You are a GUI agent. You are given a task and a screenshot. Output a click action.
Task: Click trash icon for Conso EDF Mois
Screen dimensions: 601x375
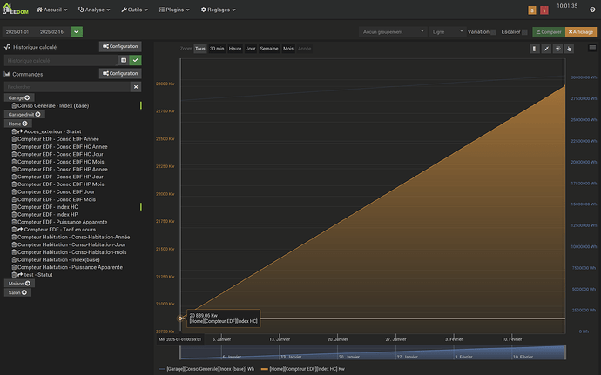14,199
